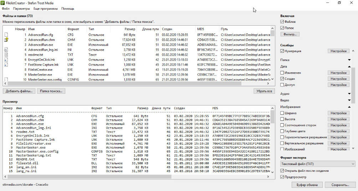The height and width of the screenshot is (191, 358).
Task: Open the Еще программы menu
Action: point(45,9)
